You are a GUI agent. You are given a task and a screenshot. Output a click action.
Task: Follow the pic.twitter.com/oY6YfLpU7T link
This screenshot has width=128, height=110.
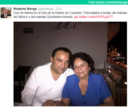click(94, 17)
